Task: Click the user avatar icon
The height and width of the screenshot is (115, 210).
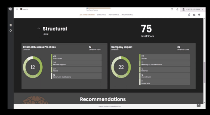Action: coord(184,9)
